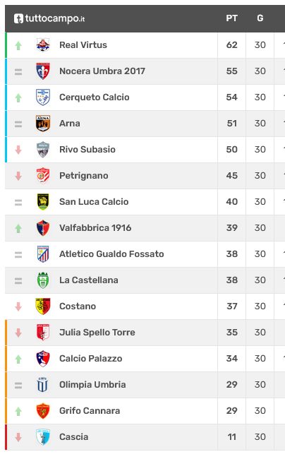Image resolution: width=285 pixels, height=459 pixels.
Task: Open the Petrignano team page
Action: (84, 176)
